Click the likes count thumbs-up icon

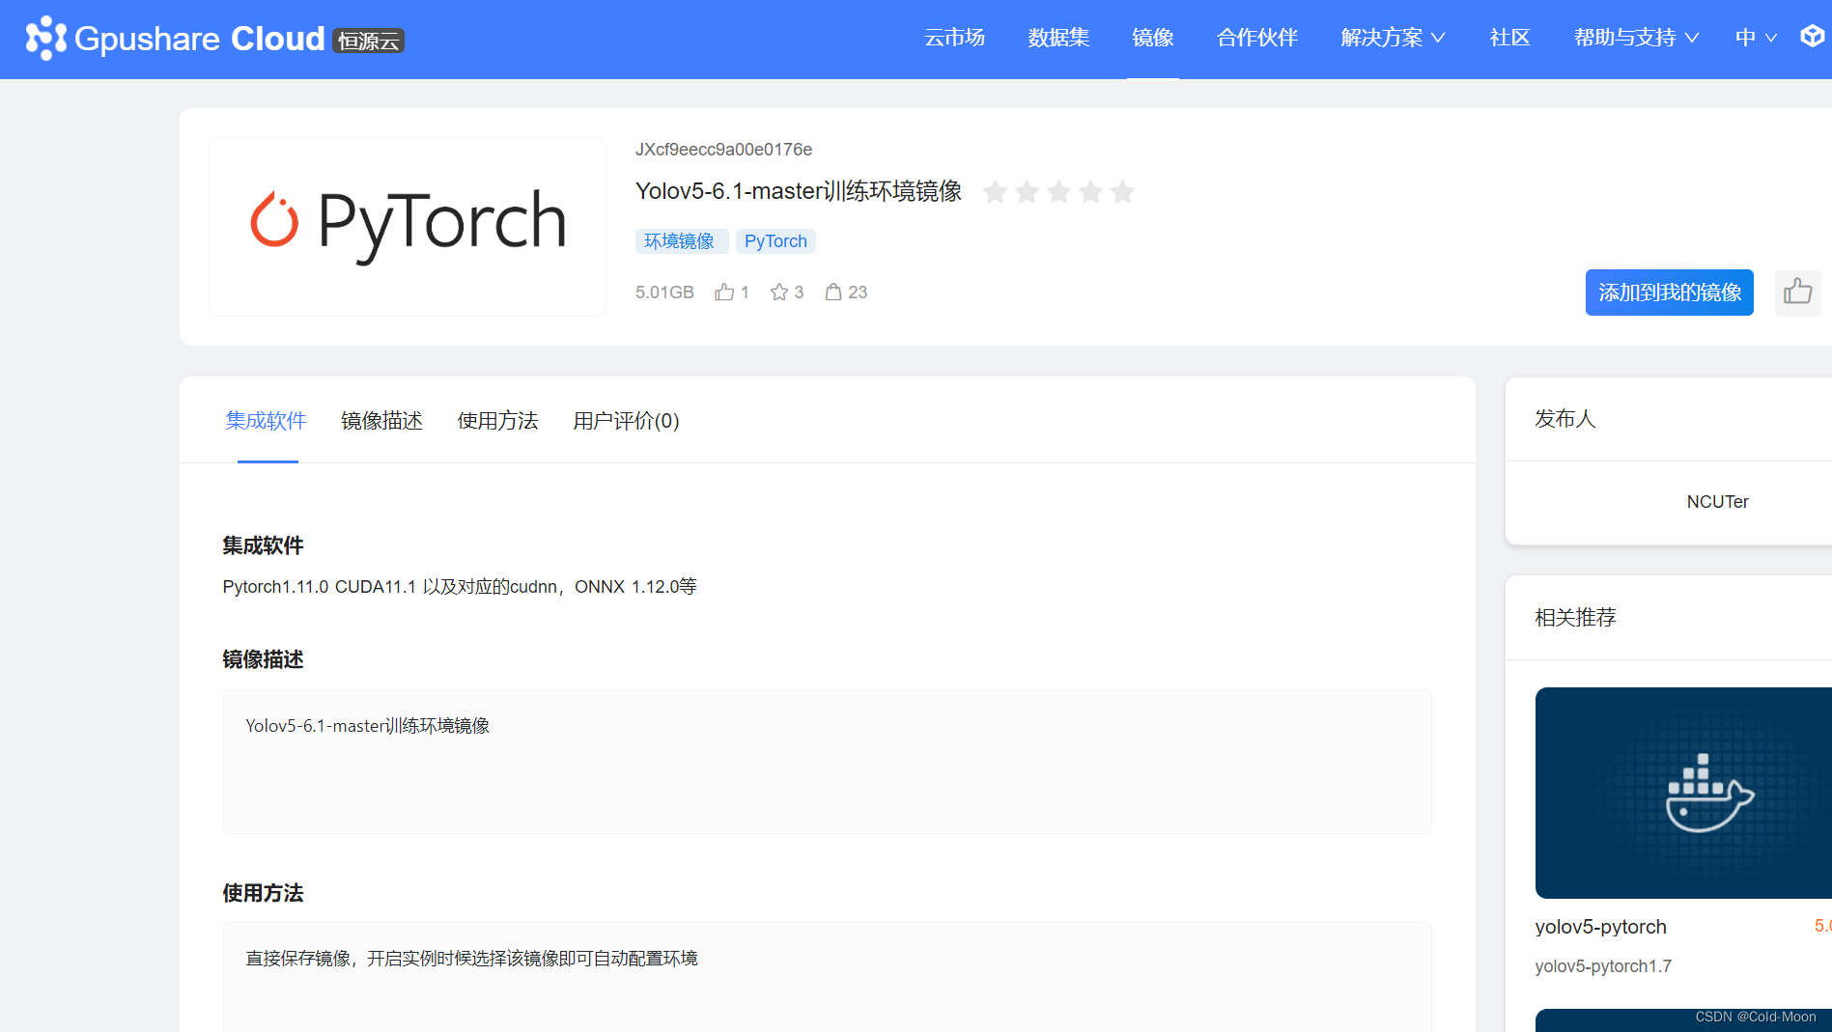(724, 292)
